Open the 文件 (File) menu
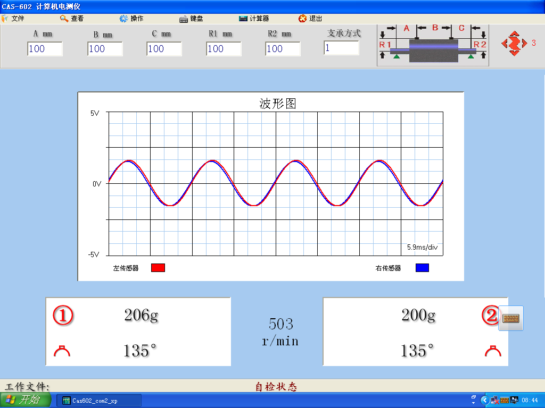545x408 pixels. [x=14, y=19]
